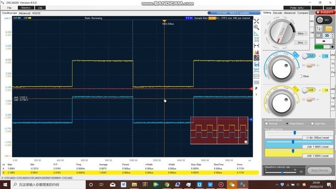Start recording with REC button

click(x=324, y=20)
